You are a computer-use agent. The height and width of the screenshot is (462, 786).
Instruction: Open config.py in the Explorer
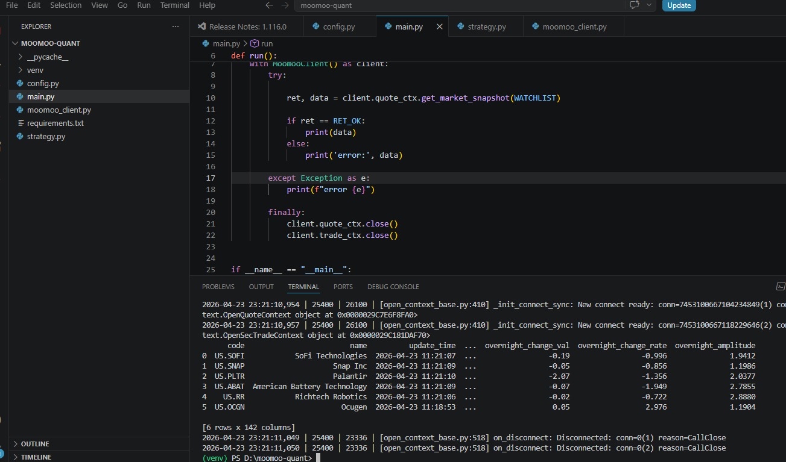[43, 84]
